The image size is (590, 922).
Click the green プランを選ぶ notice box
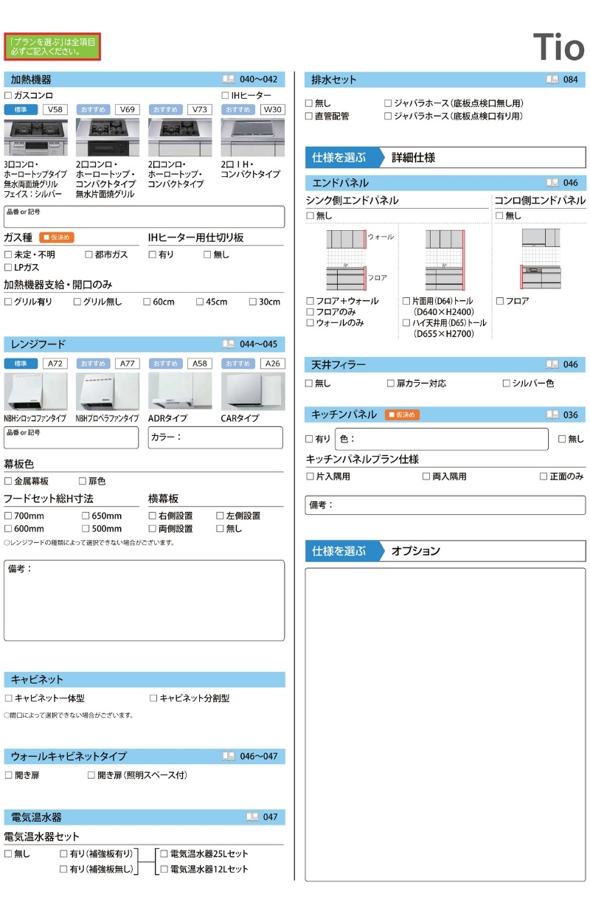coord(52,47)
